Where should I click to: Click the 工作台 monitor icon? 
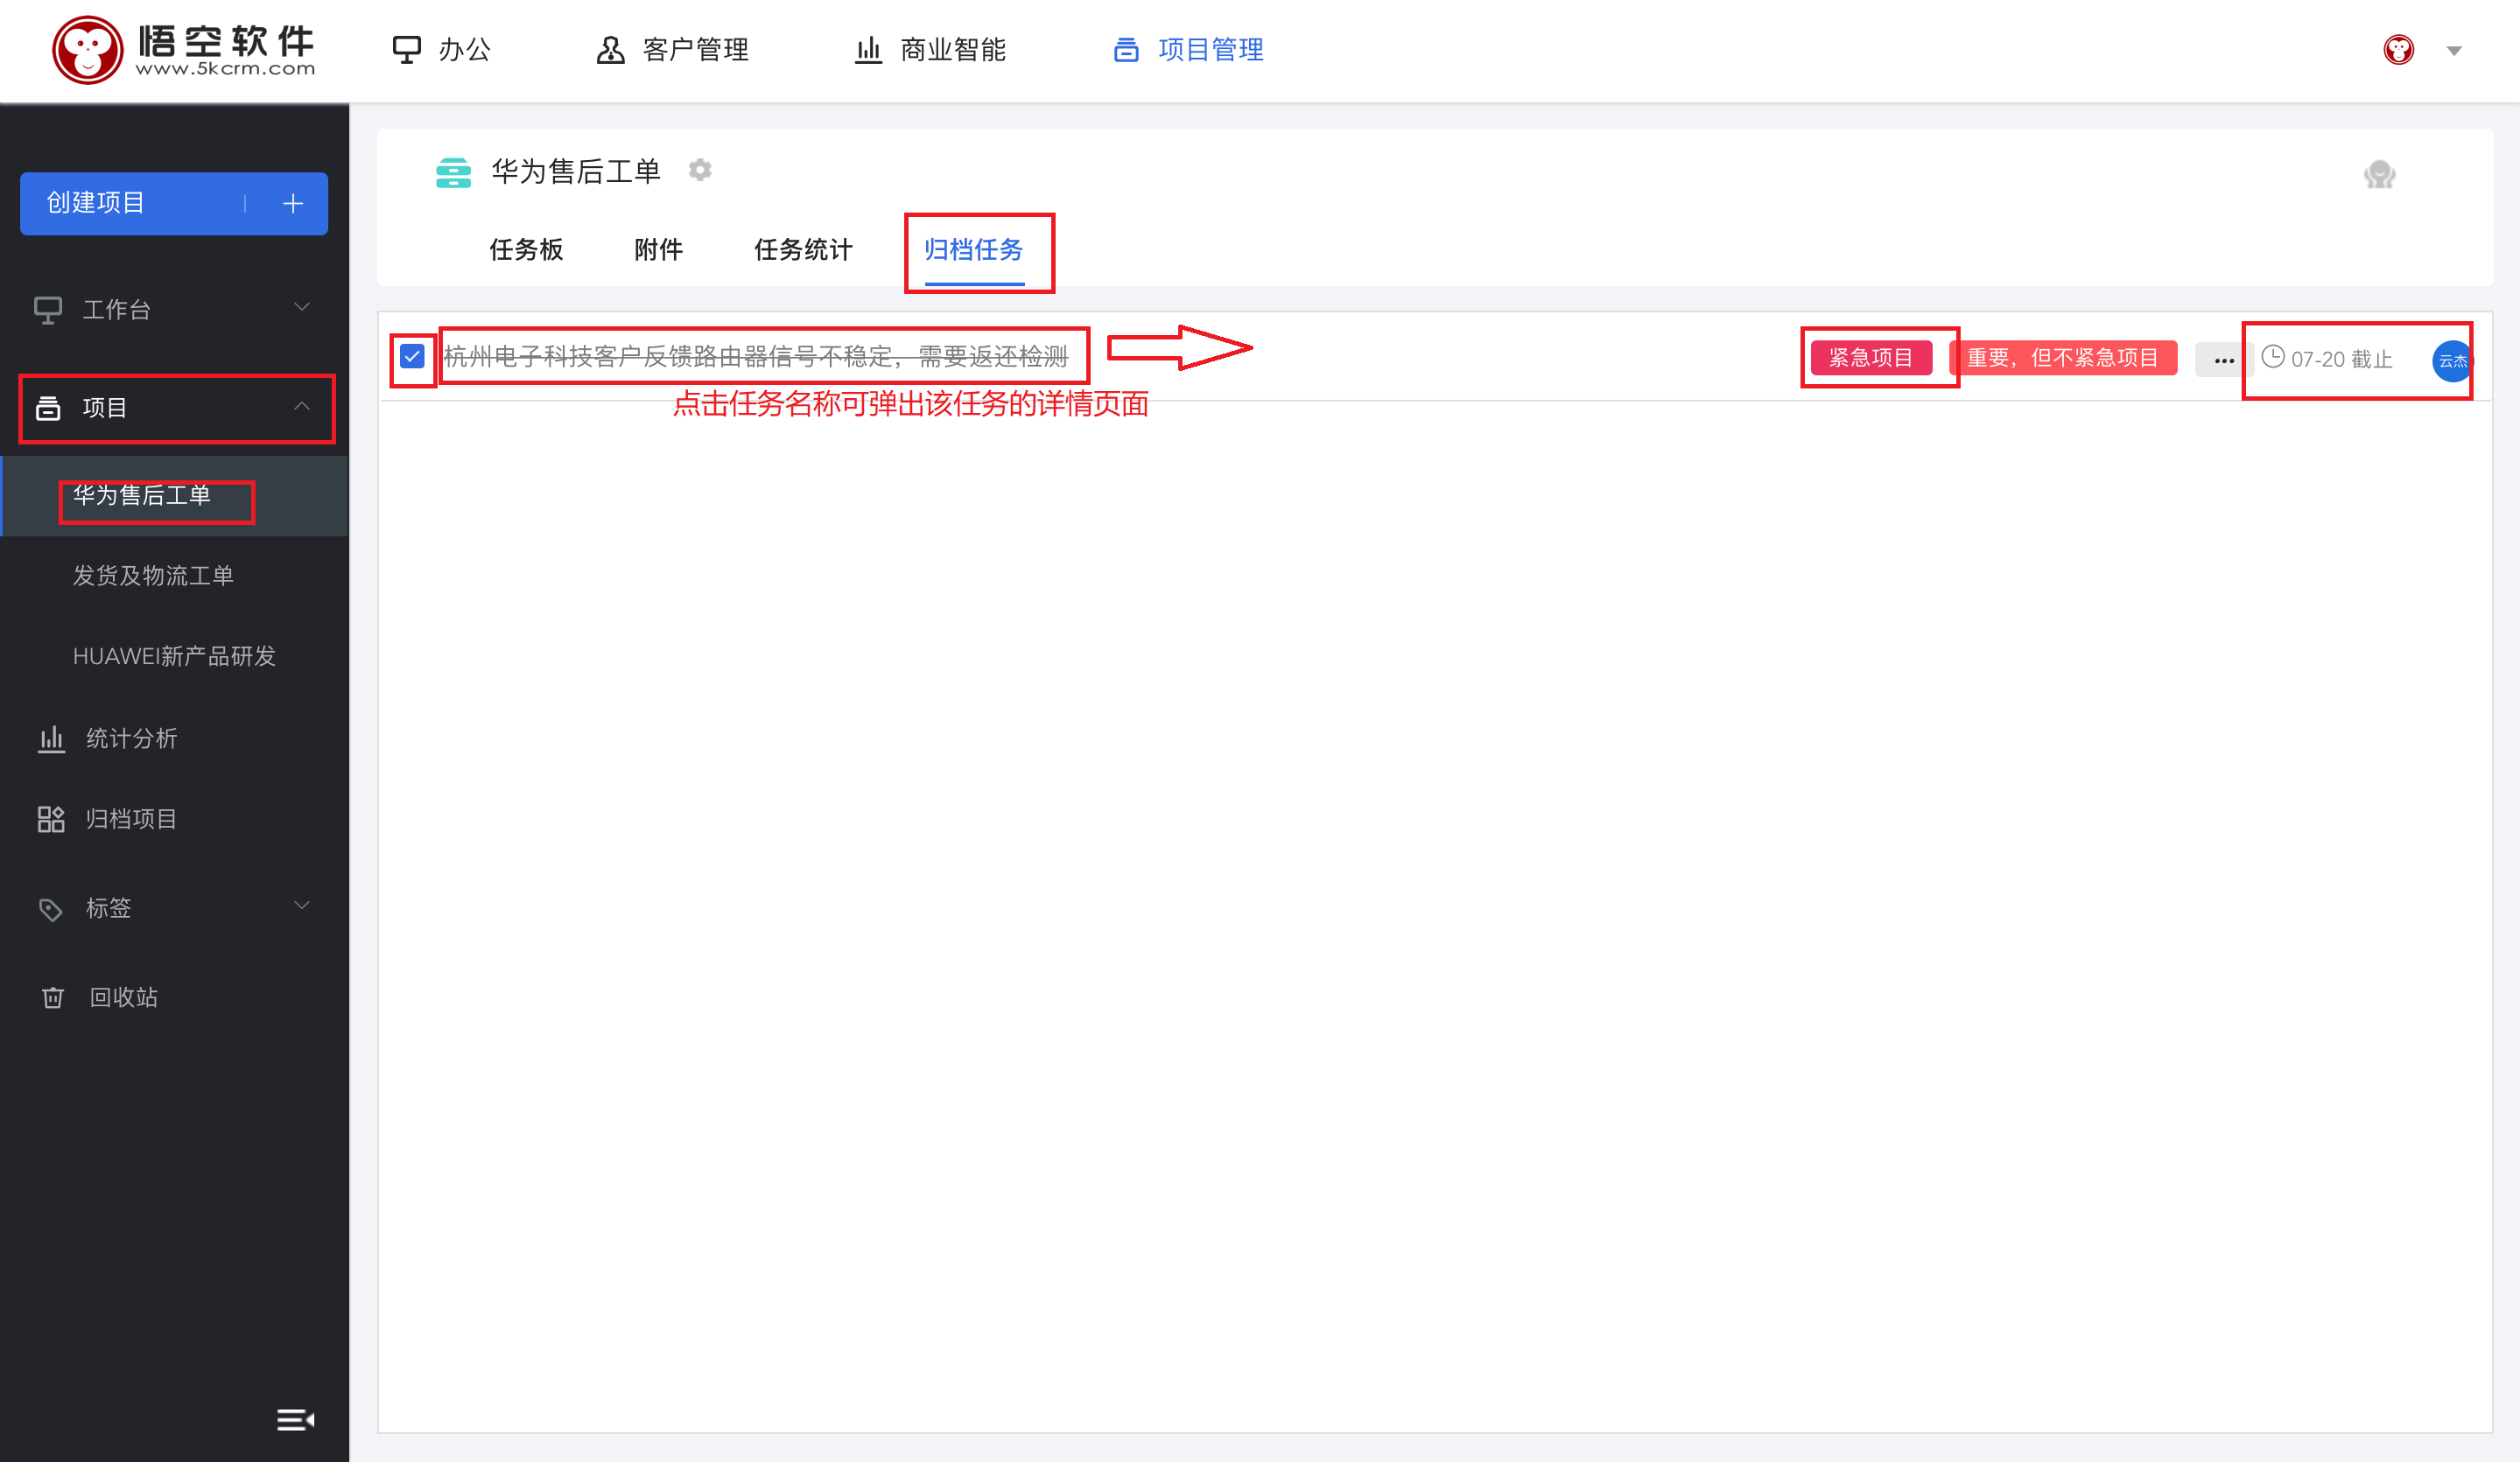point(48,310)
